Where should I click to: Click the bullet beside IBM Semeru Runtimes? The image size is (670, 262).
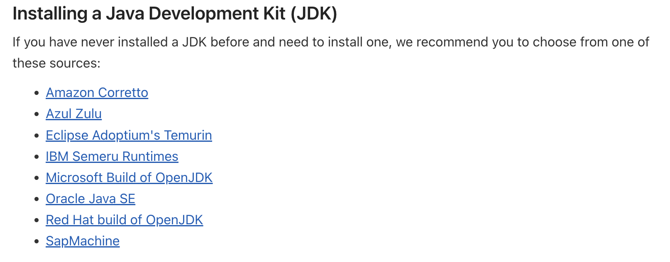[x=37, y=157]
